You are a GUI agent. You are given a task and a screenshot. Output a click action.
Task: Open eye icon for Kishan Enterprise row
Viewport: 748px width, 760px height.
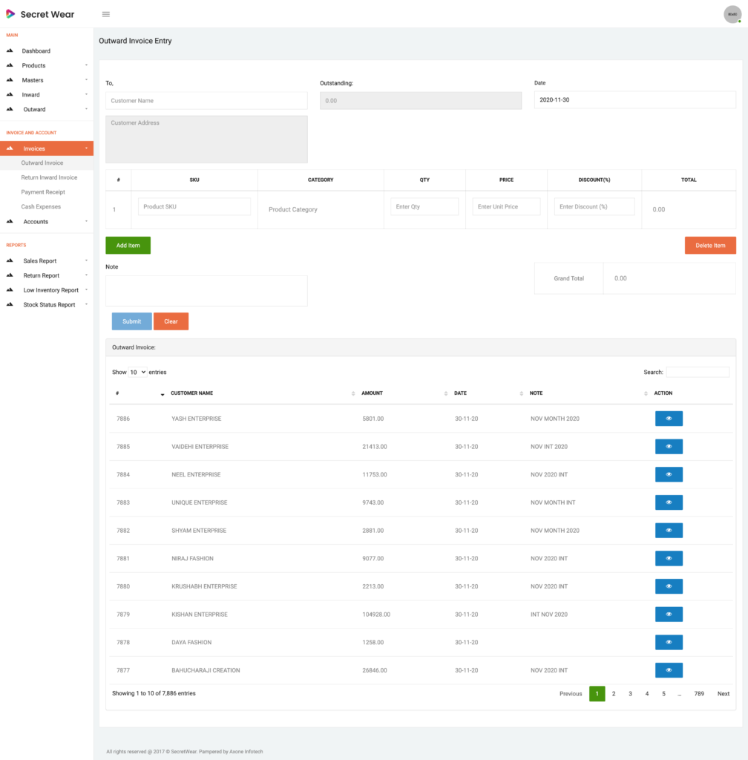point(668,615)
